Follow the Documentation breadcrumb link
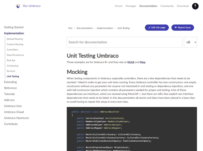The width and height of the screenshot is (203, 151). 84,28
